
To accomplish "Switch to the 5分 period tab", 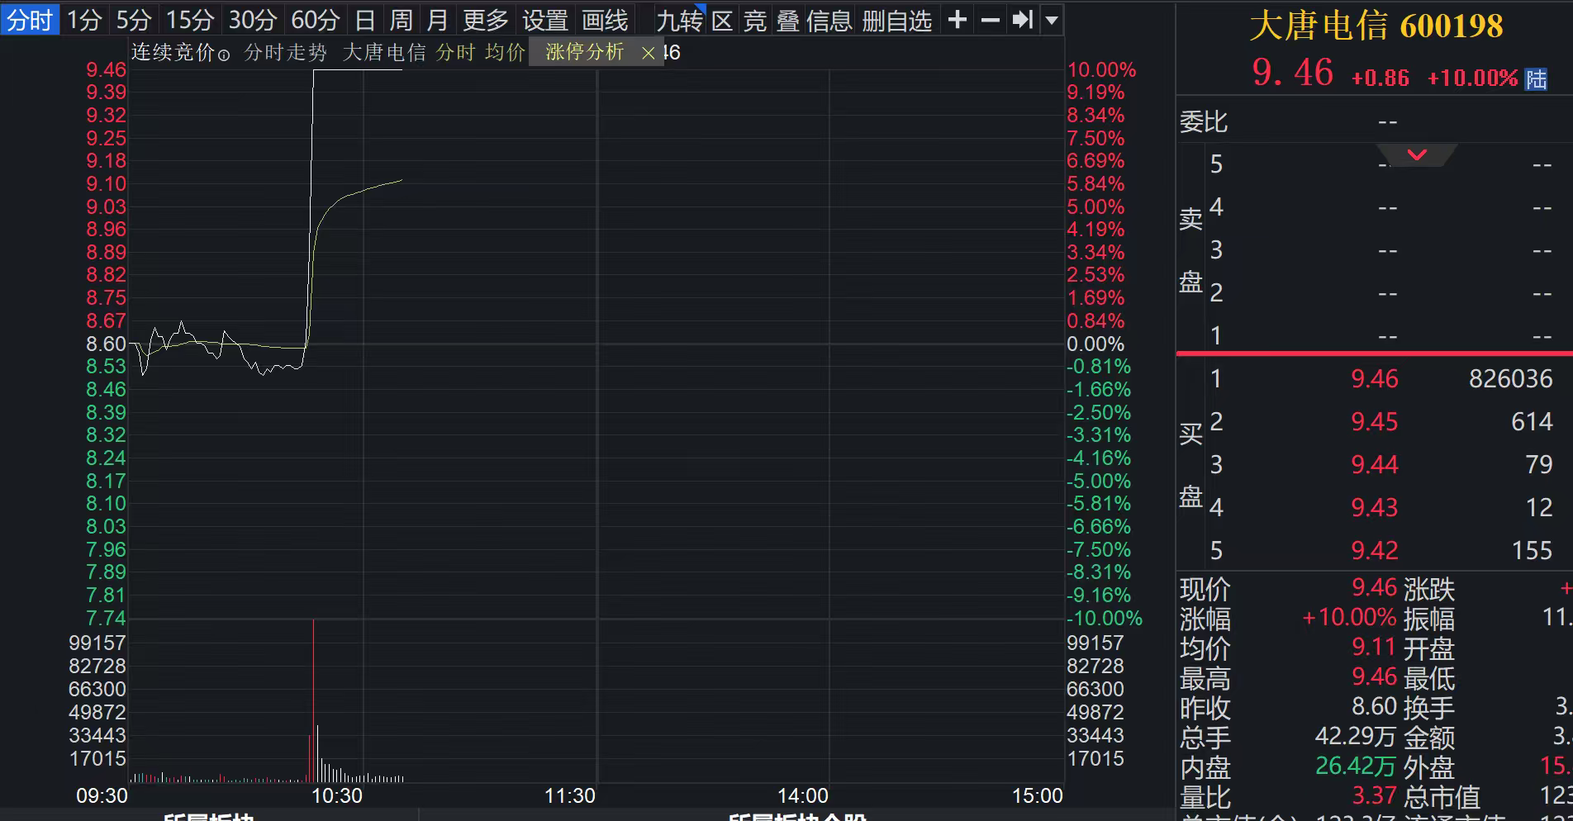I will pyautogui.click(x=134, y=20).
